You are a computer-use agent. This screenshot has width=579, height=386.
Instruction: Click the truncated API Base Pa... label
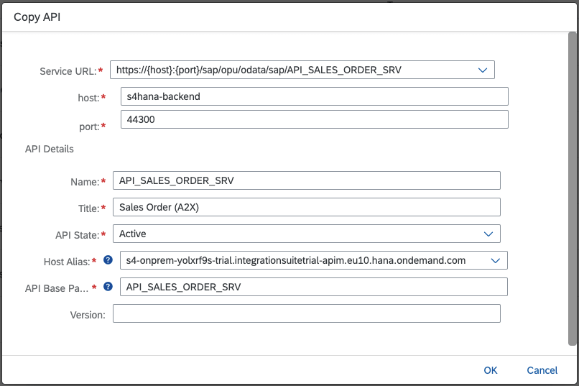click(57, 288)
